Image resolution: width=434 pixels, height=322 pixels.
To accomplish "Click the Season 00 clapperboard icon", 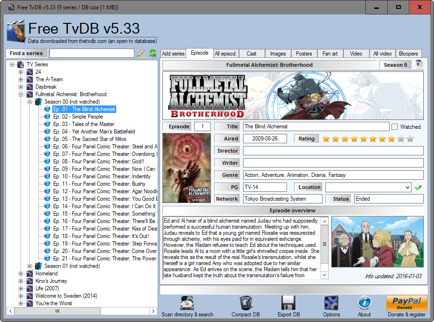I will tap(38, 102).
